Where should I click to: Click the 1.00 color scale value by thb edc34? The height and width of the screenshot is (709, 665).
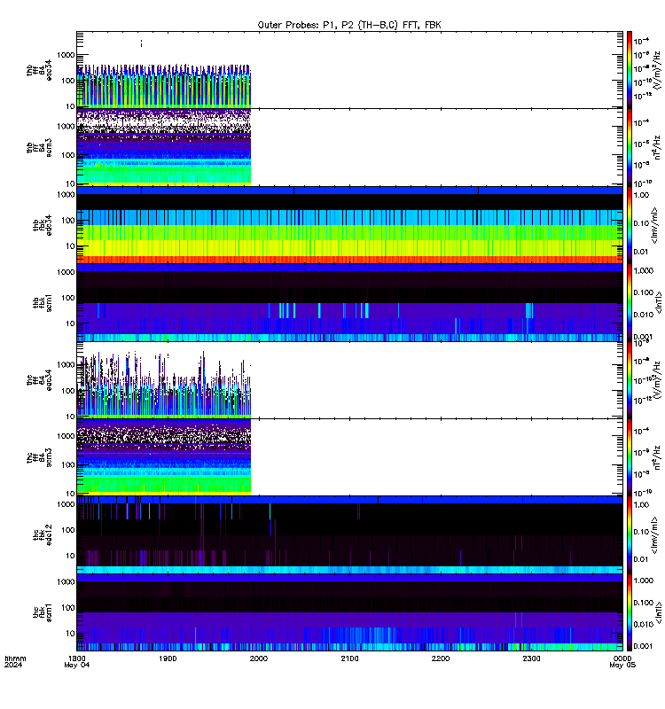(x=641, y=195)
